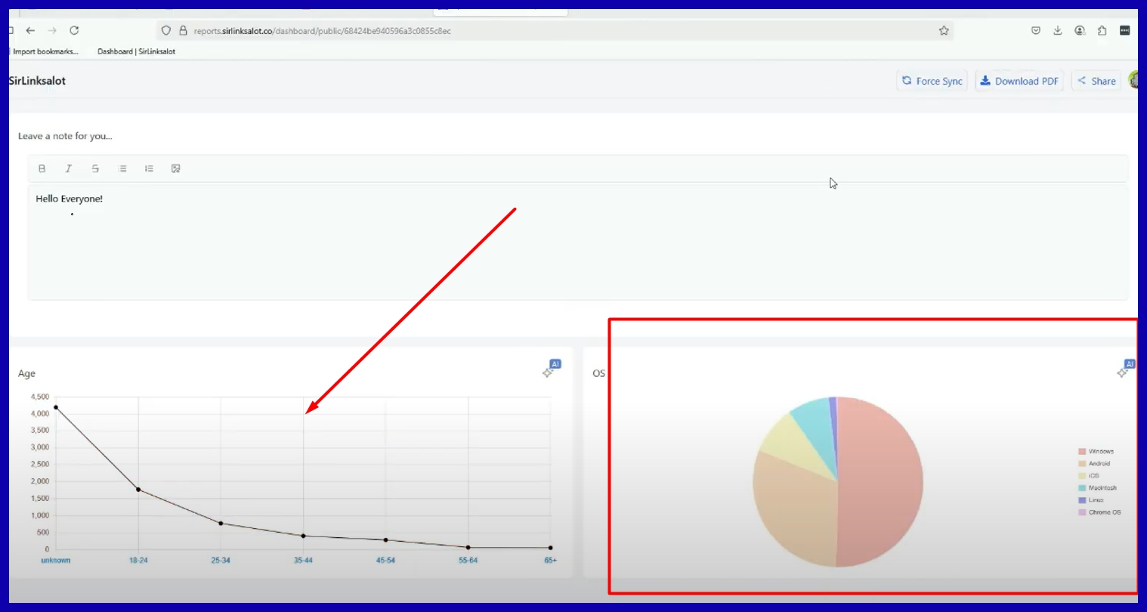Bookmark this page with the star icon
Viewport: 1147px width, 612px height.
(944, 31)
